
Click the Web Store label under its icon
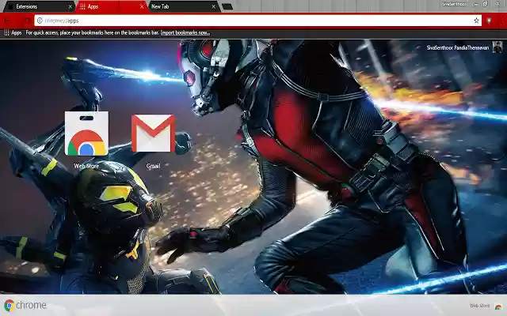[x=86, y=166]
